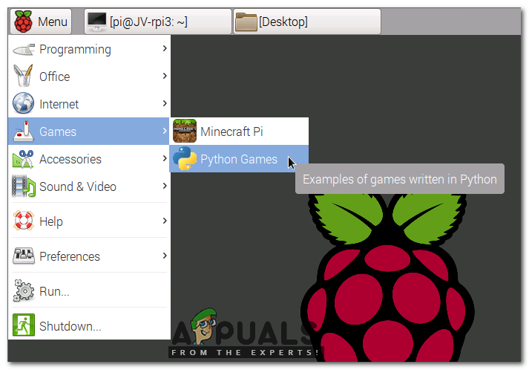
Task: Open the Preferences menu category
Action: 89,256
